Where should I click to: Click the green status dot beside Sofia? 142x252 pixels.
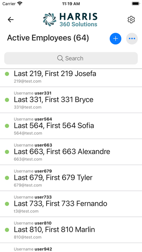(7, 126)
